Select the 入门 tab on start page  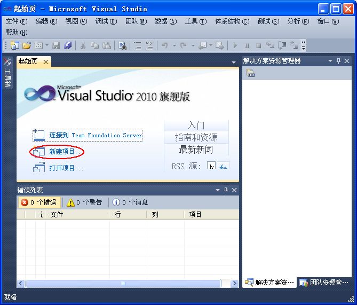point(196,126)
